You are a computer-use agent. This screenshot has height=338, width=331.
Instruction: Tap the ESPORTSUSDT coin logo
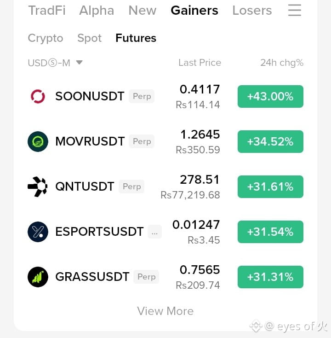pos(38,232)
